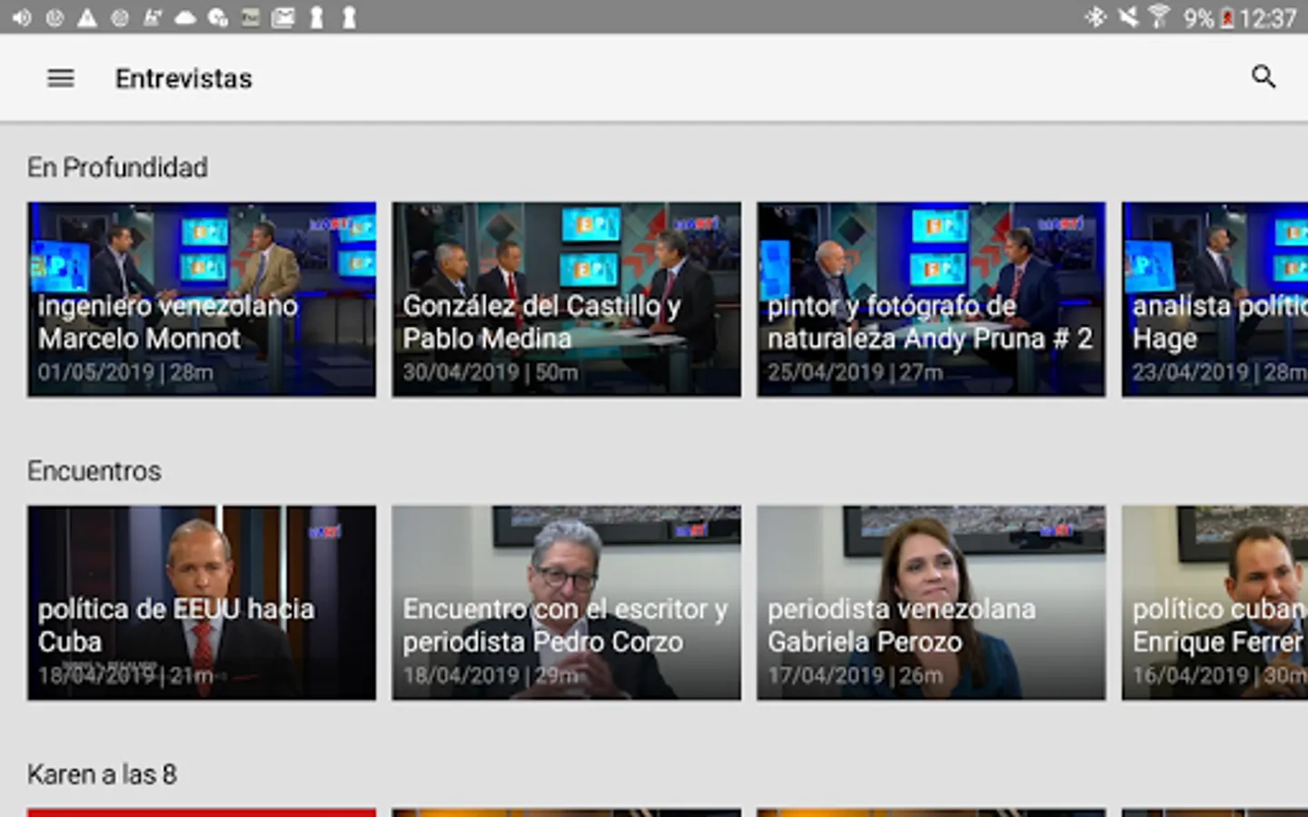Open política de EEUU hacia Cuba video
Image resolution: width=1308 pixels, height=817 pixels.
coord(202,603)
